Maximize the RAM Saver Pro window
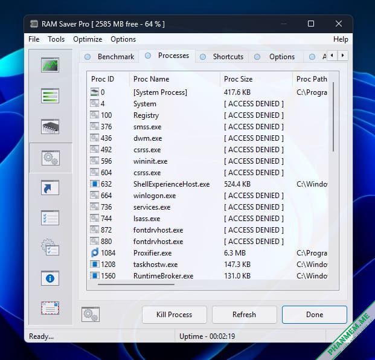375x360 pixels. click(x=310, y=24)
